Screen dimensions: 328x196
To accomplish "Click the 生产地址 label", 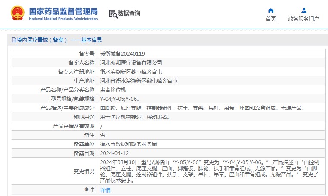I will (x=84, y=81).
